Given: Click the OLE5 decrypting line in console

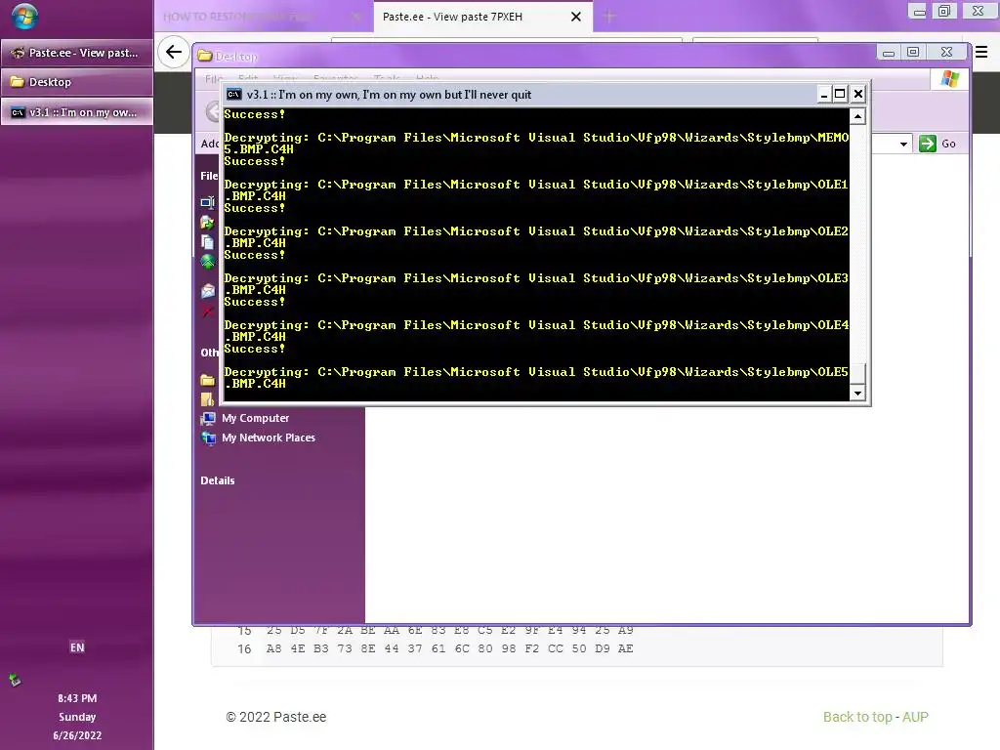Looking at the screenshot, I should point(536,378).
